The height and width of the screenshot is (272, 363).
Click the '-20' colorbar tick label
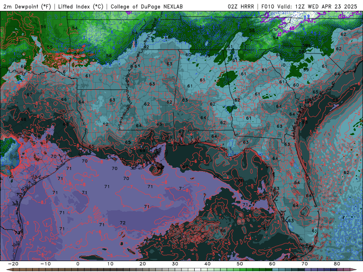coord(13,264)
